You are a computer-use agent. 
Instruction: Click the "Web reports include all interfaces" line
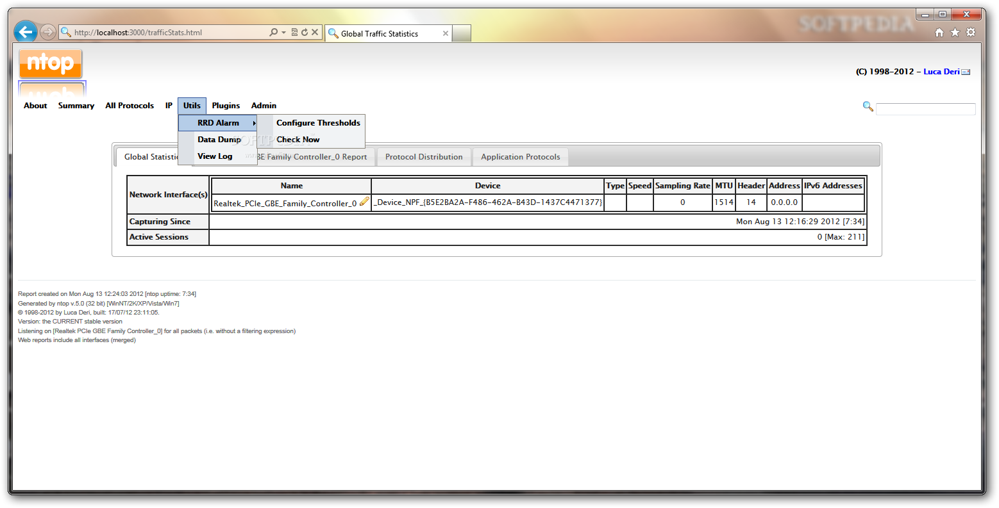coord(77,340)
